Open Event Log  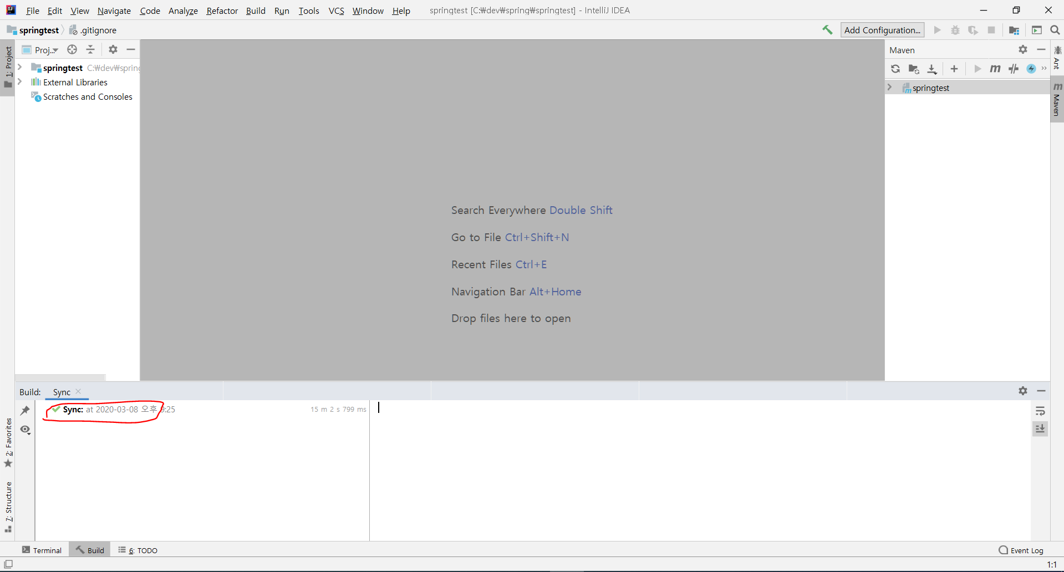[x=1021, y=550]
